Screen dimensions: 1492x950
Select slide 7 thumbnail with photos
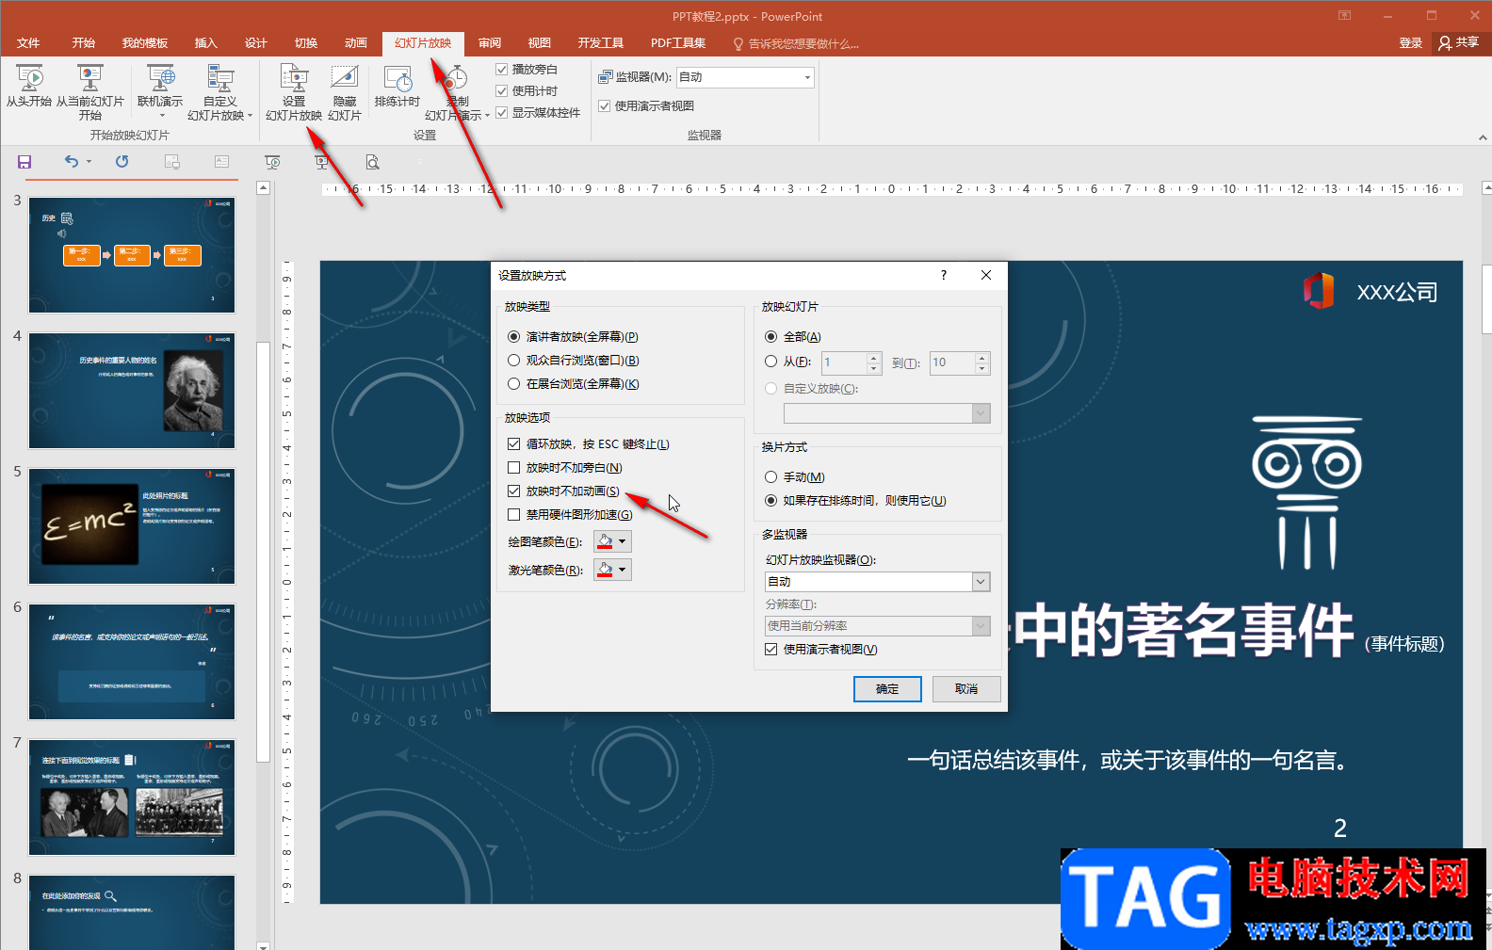click(x=132, y=797)
